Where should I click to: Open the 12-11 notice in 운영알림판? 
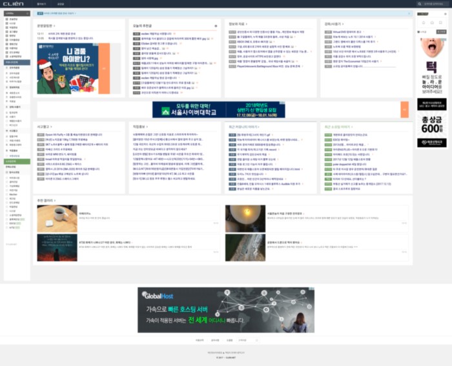tap(62, 34)
